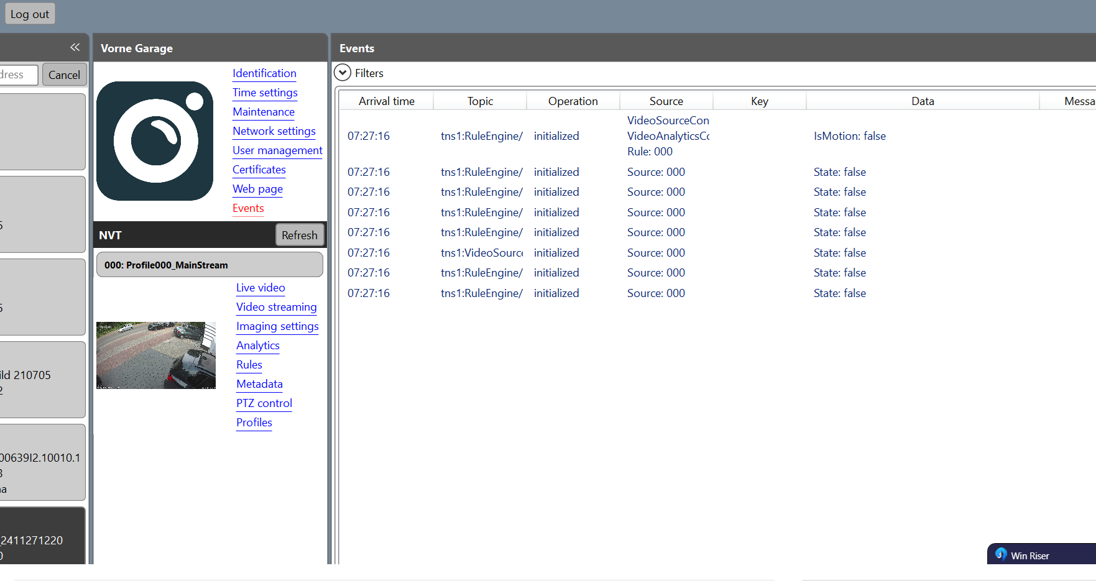Open Live video view
The height and width of the screenshot is (581, 1096).
click(x=260, y=288)
